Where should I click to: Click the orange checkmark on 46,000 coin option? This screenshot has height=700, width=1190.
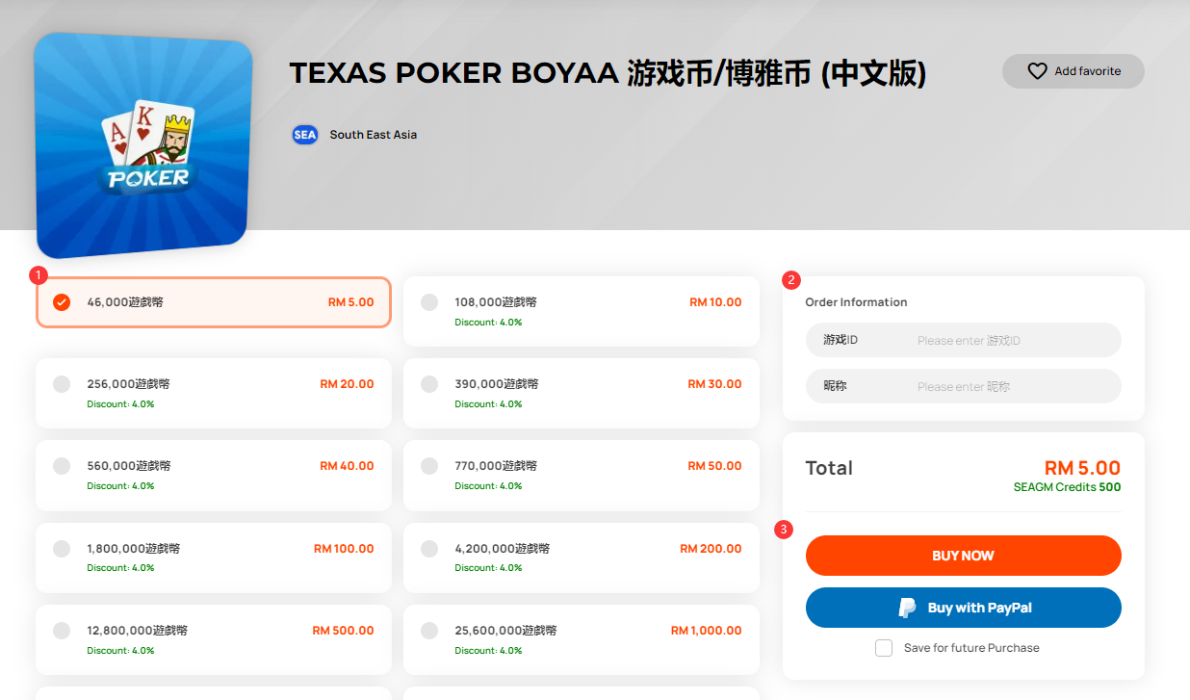coord(62,302)
